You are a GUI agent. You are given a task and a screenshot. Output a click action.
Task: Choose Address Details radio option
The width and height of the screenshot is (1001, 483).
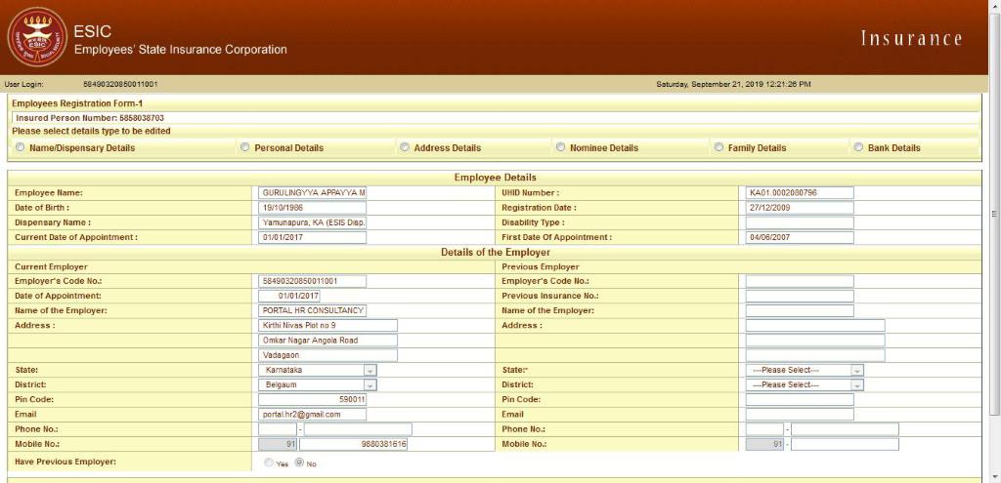(404, 147)
